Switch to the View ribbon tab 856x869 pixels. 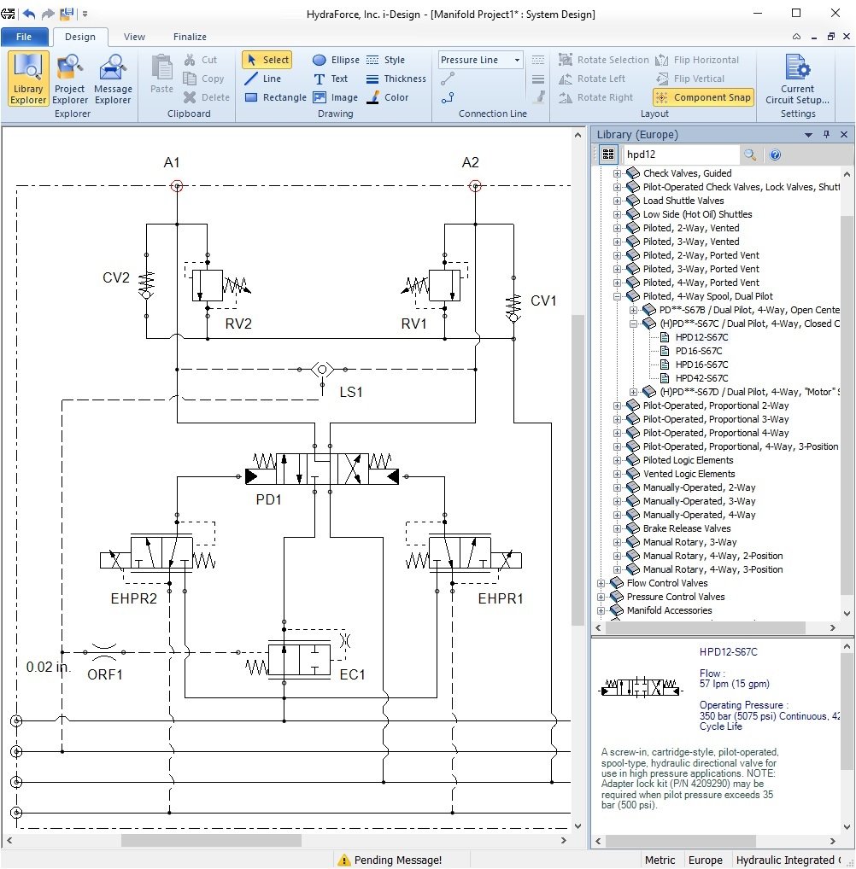134,37
